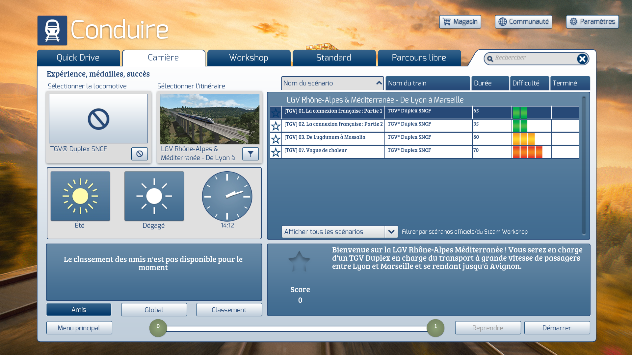Select scenario '[TGV] 01. La connexion française : Partie 1'

[x=425, y=113]
